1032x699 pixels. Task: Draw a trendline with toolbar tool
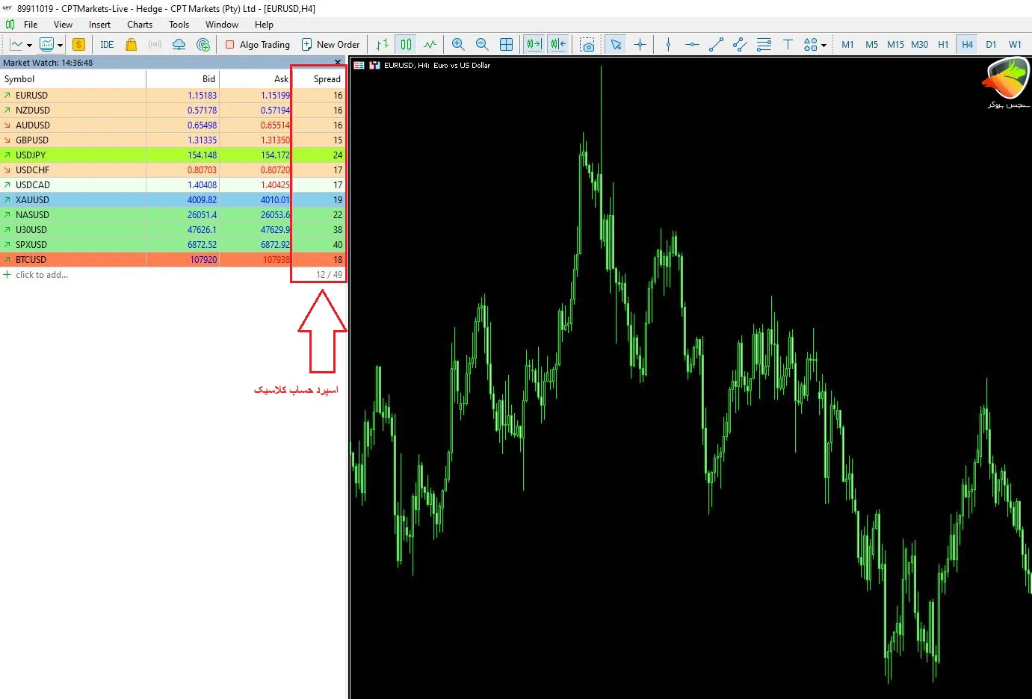(x=716, y=45)
